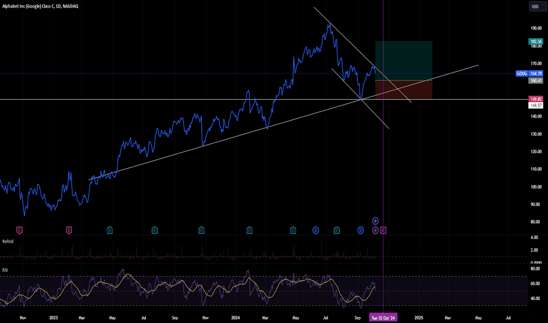
Task: Click the circular marker above the lightning icon
Action: tap(375, 221)
